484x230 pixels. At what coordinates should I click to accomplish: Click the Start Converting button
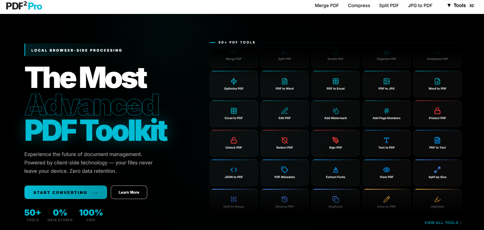pyautogui.click(x=66, y=192)
